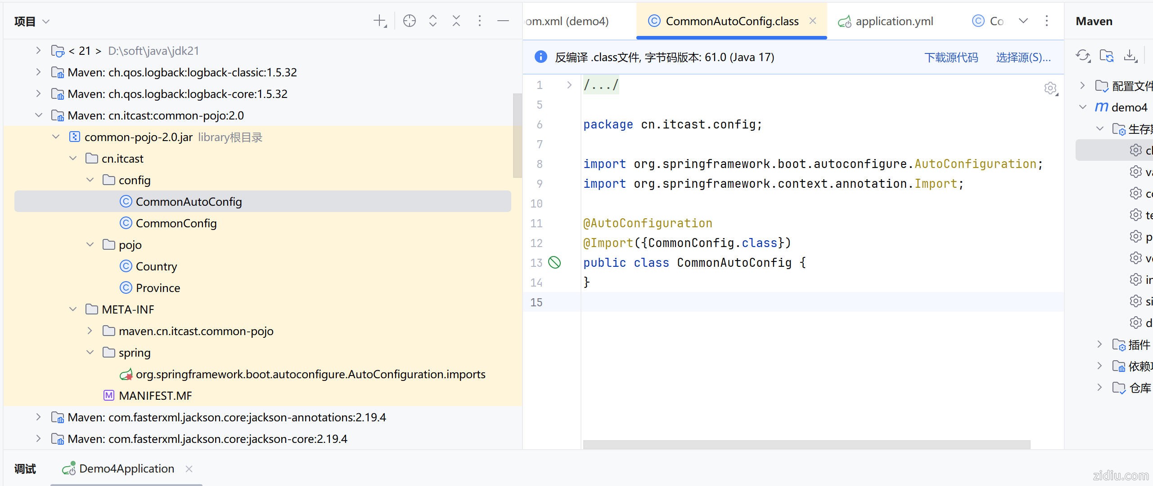
Task: Click the breakpoint-disabled icon on line 13
Action: (554, 263)
